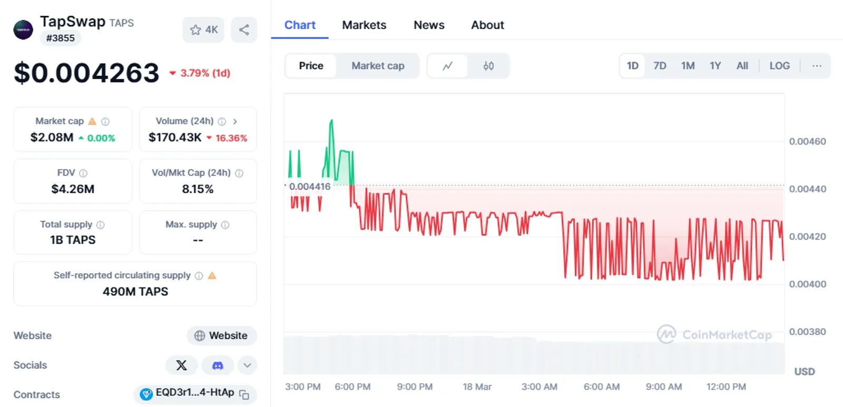Click the volume bars area under chart
The image size is (843, 407).
(x=534, y=354)
